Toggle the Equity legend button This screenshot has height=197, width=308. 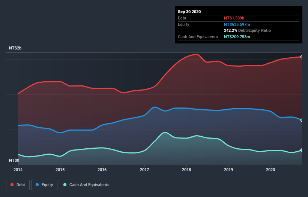point(44,185)
